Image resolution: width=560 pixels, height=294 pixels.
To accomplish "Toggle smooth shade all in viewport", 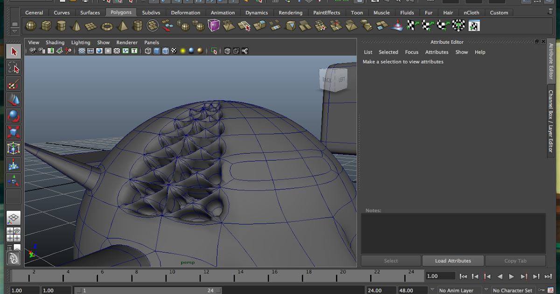I will 157,51.
